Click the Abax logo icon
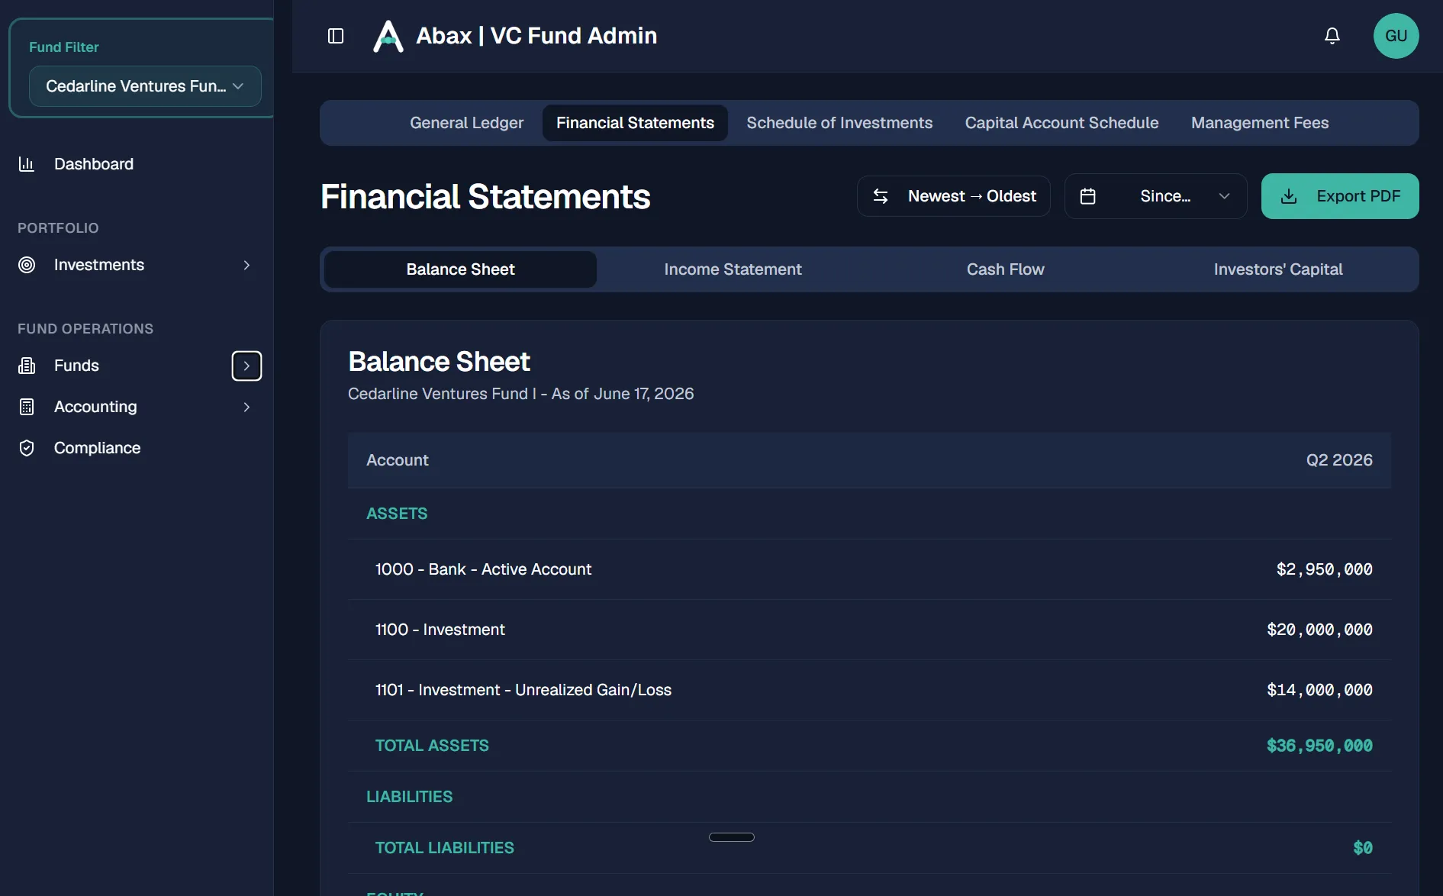The width and height of the screenshot is (1443, 896). click(x=388, y=36)
